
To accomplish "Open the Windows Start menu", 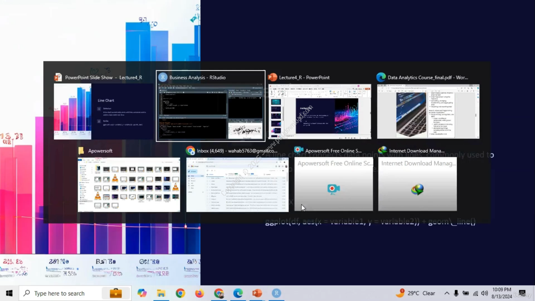I will (9, 293).
